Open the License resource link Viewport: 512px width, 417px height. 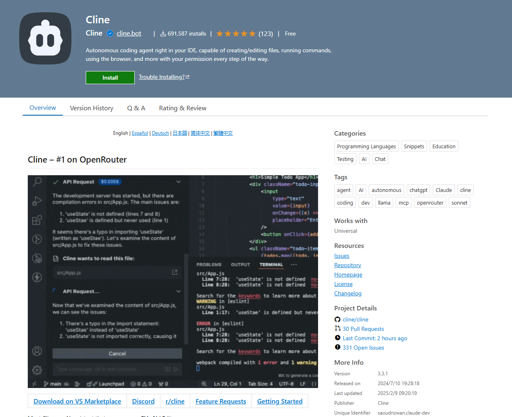343,284
